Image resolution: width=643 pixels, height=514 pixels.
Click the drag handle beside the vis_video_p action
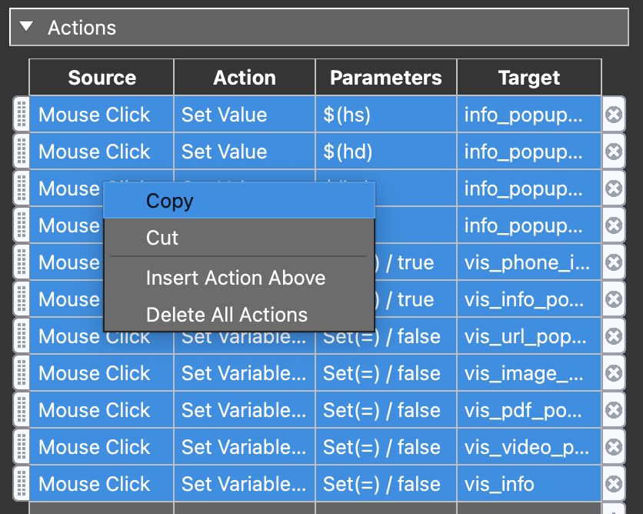click(x=21, y=447)
